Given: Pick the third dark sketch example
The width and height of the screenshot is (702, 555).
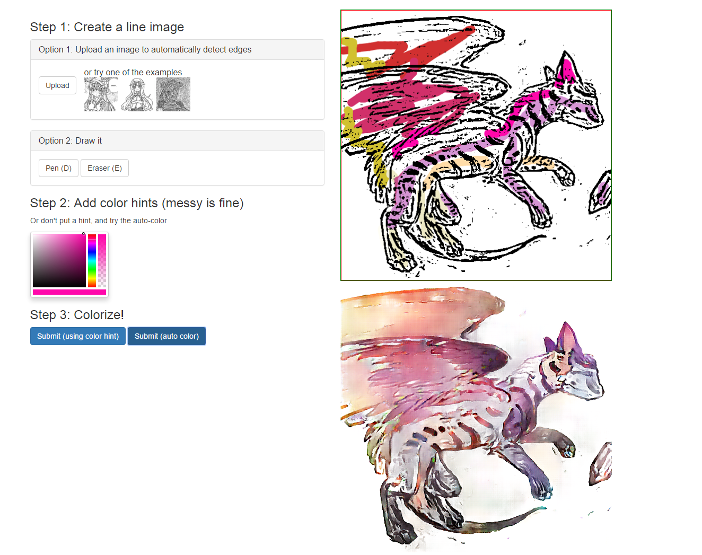Looking at the screenshot, I should [173, 94].
